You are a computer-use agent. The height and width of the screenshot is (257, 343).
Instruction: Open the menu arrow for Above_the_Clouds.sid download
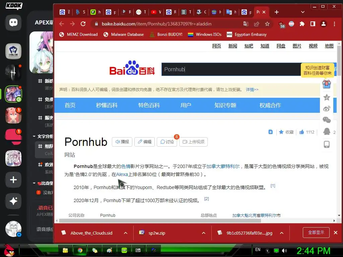(x=126, y=233)
